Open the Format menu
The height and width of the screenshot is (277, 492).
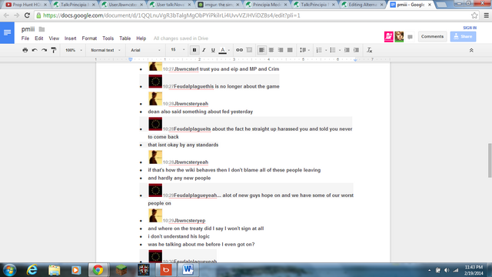click(x=89, y=38)
